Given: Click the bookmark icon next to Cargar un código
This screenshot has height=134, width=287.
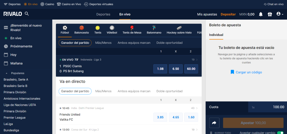Looking at the screenshot, I should tap(232, 72).
